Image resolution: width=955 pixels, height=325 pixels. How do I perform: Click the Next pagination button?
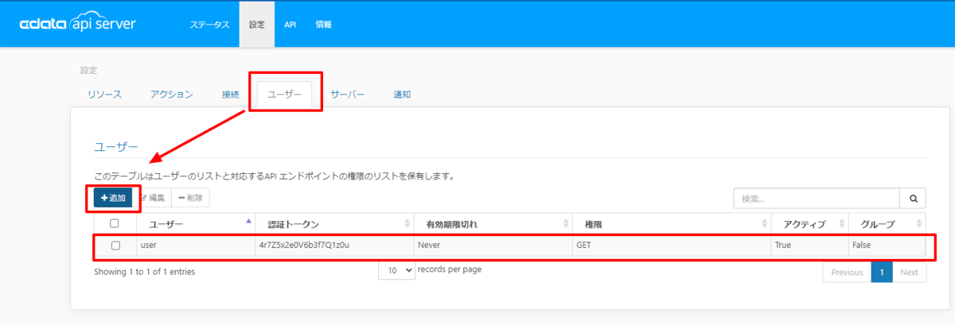click(909, 272)
